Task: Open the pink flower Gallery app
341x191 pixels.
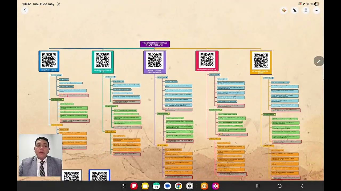Action: [x=216, y=186]
